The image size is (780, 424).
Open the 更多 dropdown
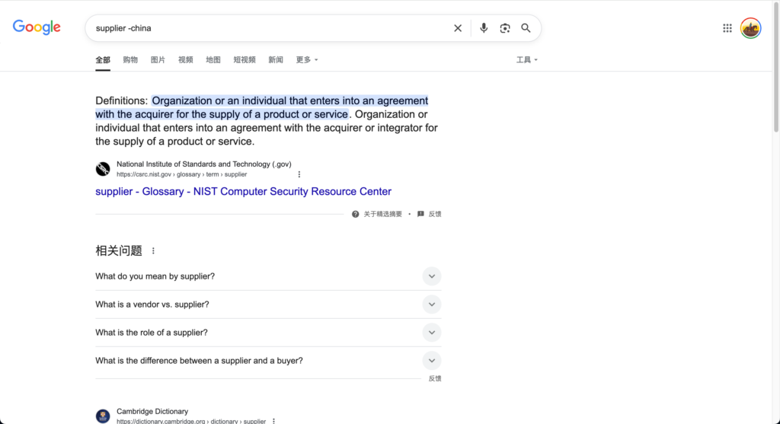[306, 59]
